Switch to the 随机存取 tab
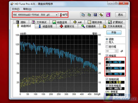 pos(95,22)
